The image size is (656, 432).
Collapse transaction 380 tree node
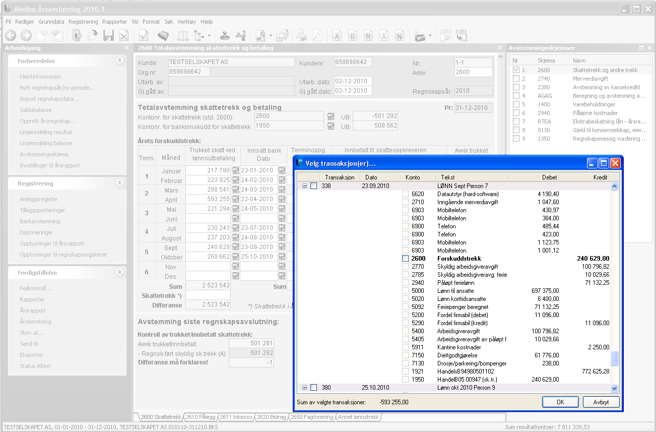coord(304,388)
